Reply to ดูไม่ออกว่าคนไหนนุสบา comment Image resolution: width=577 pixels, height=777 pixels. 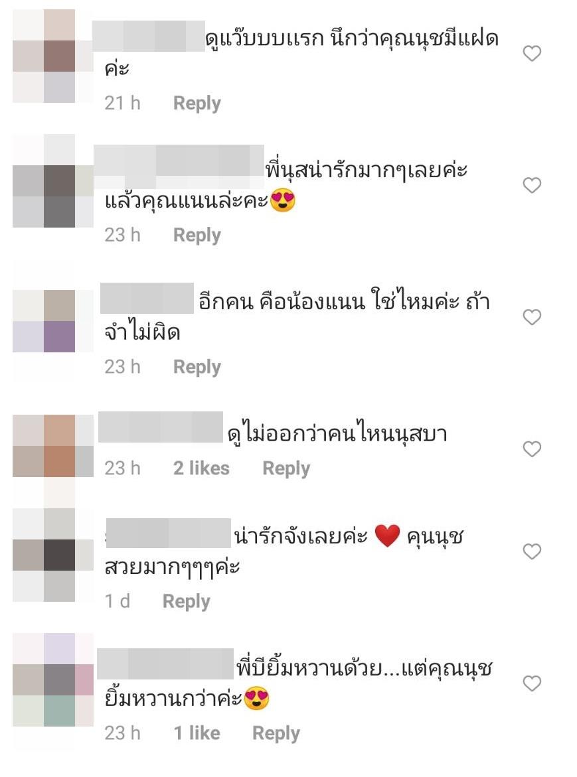click(x=286, y=468)
